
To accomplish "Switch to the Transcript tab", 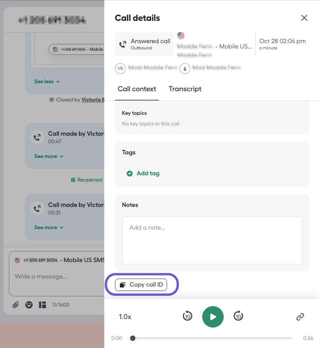I will coord(185,89).
